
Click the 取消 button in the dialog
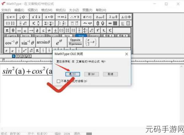(110, 74)
